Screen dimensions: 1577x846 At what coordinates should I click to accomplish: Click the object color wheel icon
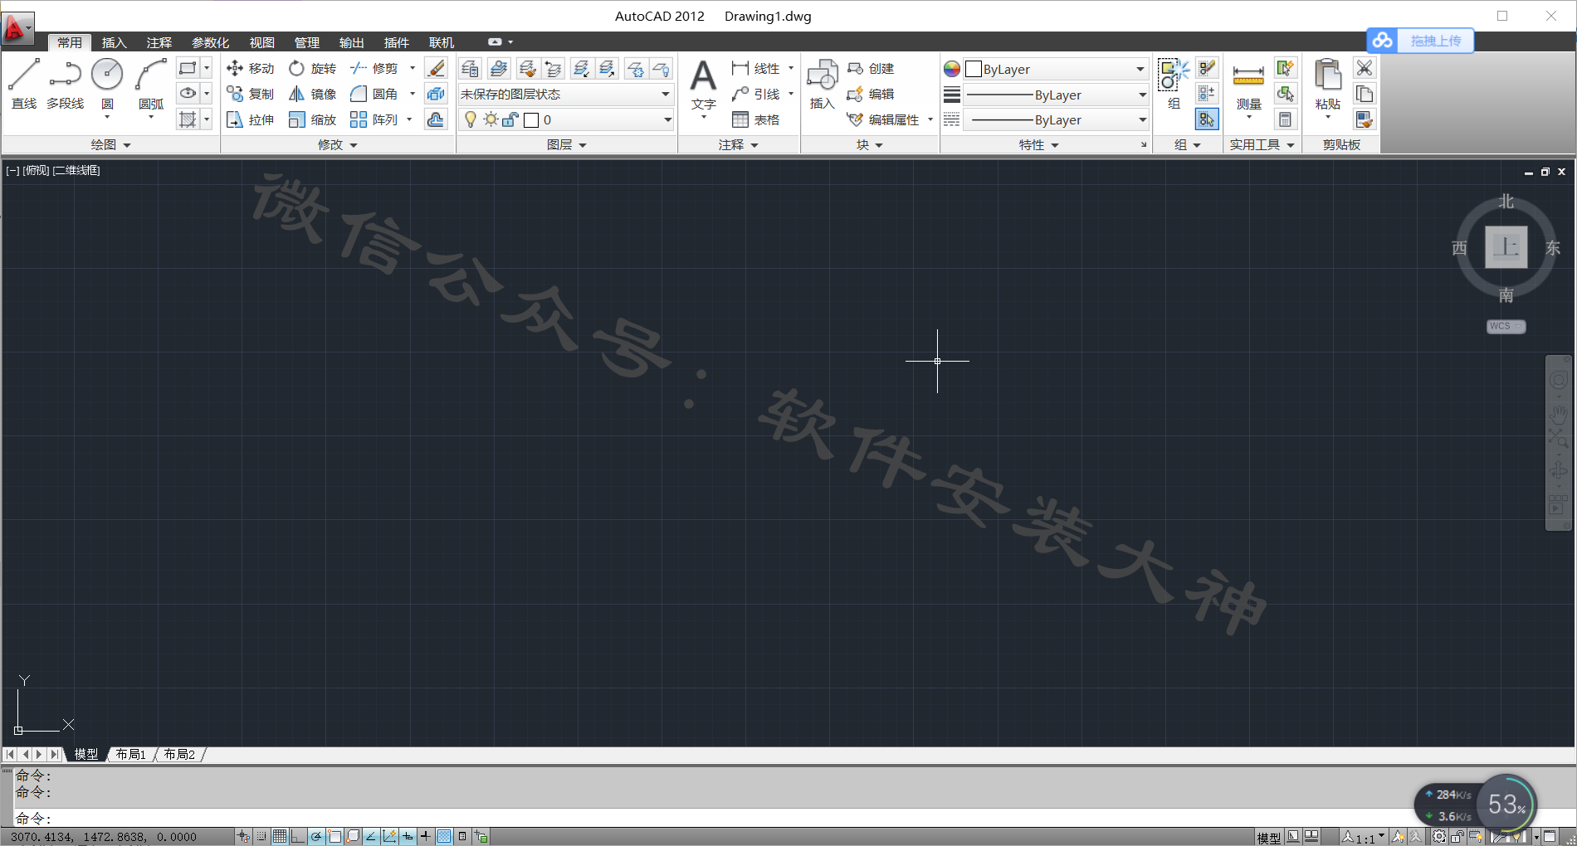pyautogui.click(x=952, y=69)
